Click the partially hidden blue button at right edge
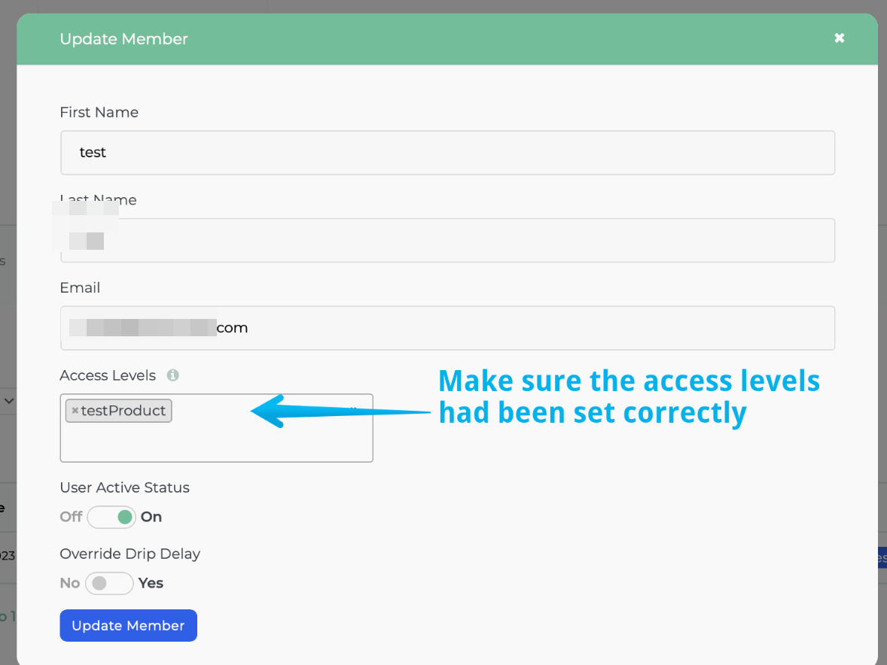887x665 pixels. point(882,557)
